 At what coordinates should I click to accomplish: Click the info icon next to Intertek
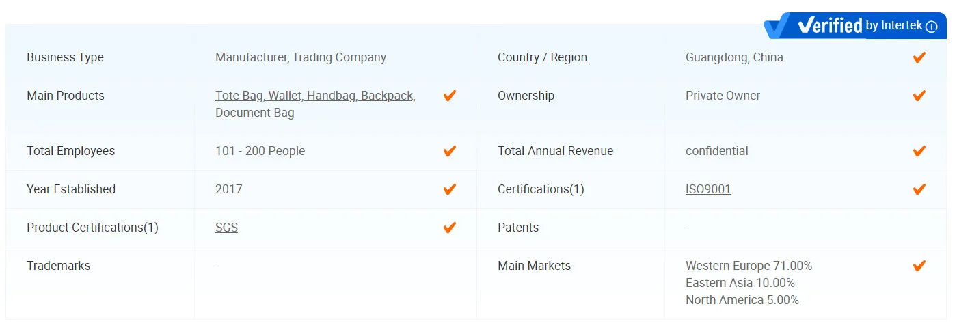click(931, 27)
